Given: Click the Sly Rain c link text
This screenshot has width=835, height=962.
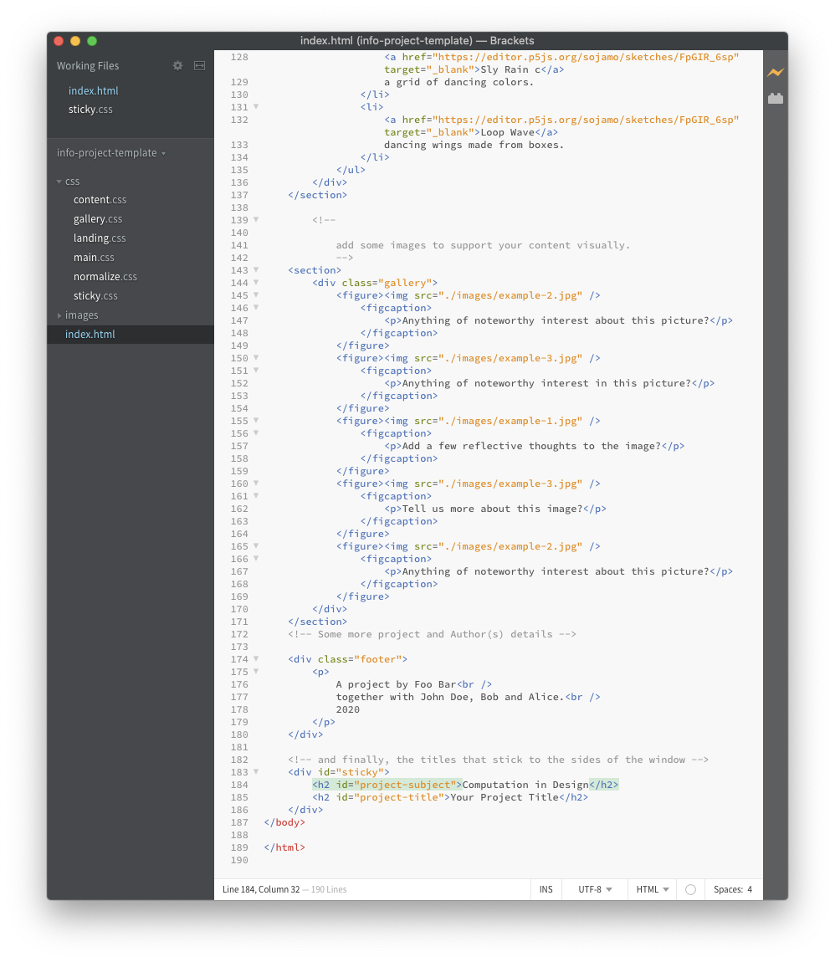Looking at the screenshot, I should (510, 69).
